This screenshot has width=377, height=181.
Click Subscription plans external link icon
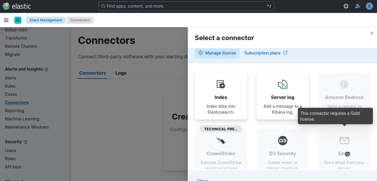(285, 53)
